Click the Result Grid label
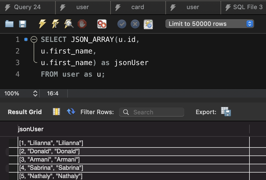 25,112
